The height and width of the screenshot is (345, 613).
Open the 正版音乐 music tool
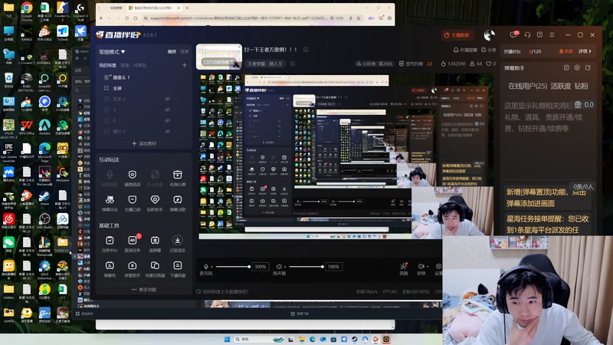(x=178, y=244)
